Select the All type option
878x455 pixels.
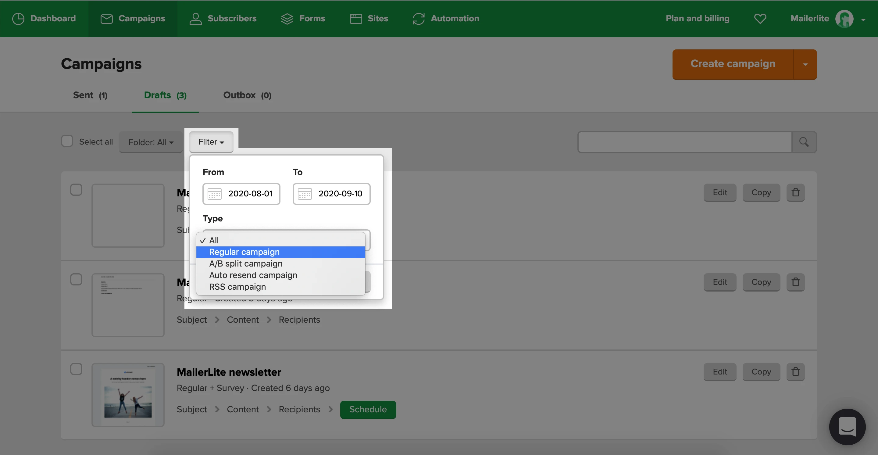coord(281,240)
